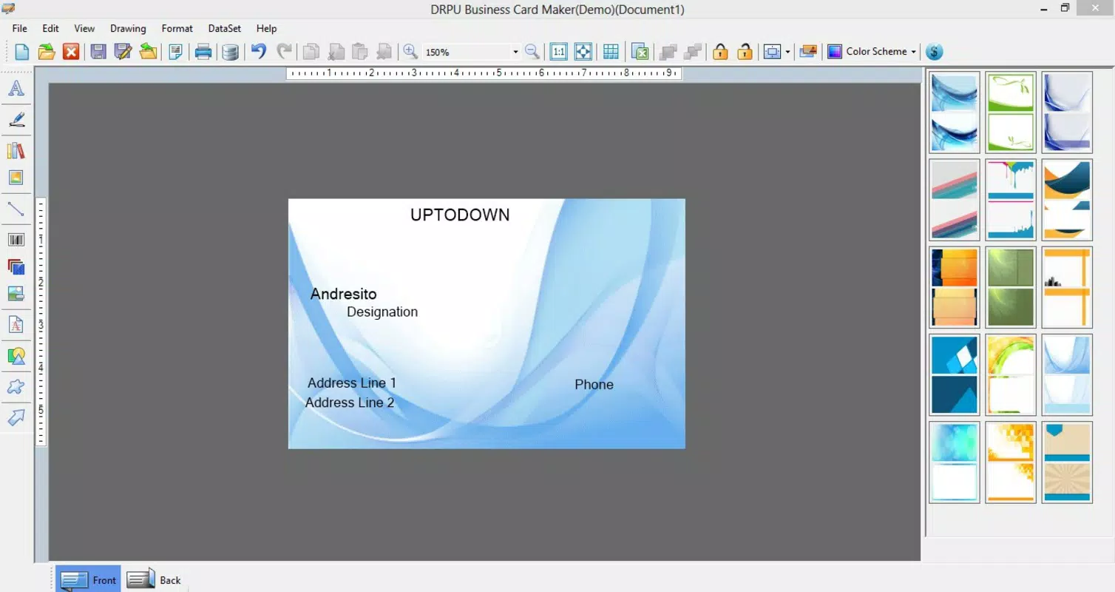This screenshot has width=1115, height=592.
Task: Select the Line drawing tool
Action: click(16, 209)
